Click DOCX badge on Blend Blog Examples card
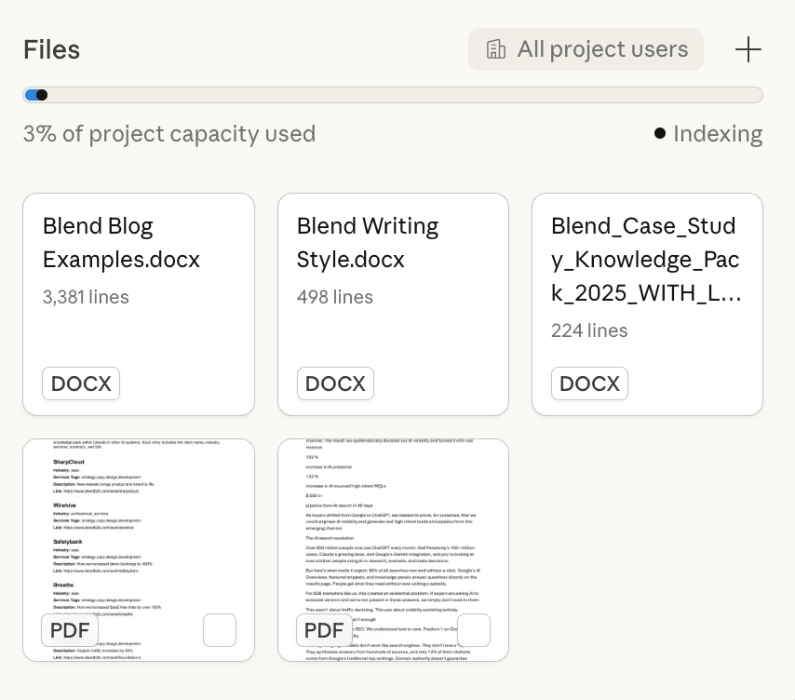 tap(81, 384)
